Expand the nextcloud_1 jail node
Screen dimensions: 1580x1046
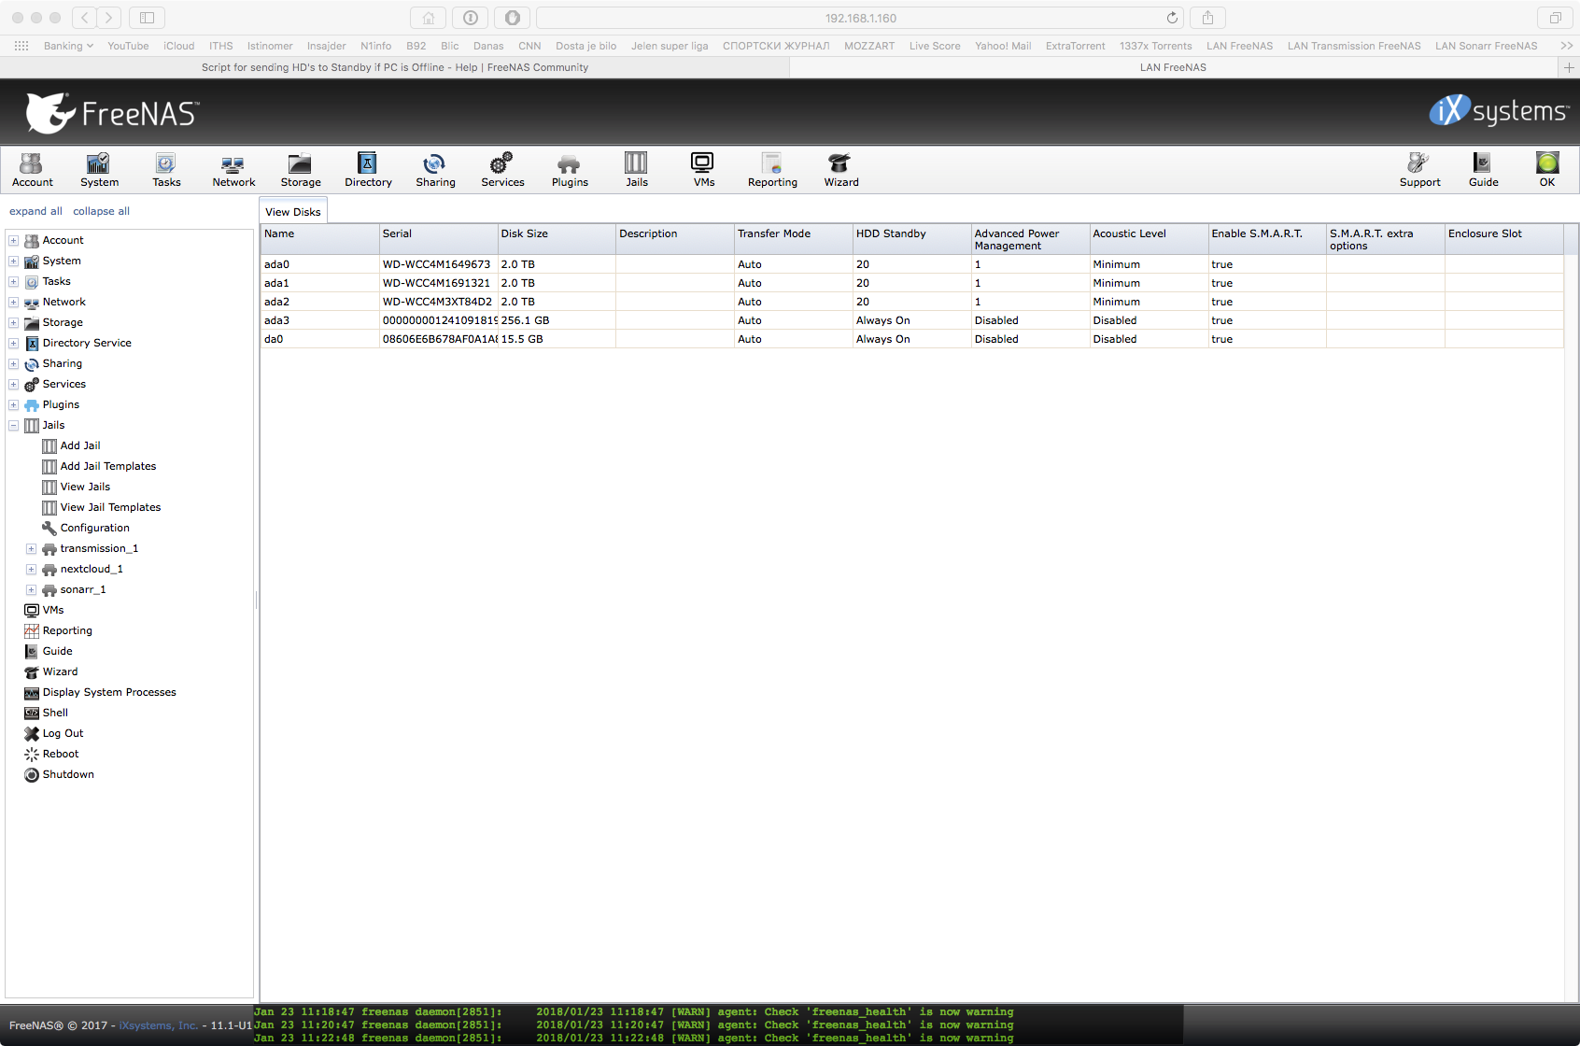pos(31,569)
